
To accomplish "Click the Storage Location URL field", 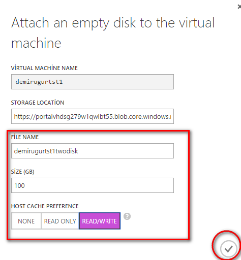I will (93, 116).
